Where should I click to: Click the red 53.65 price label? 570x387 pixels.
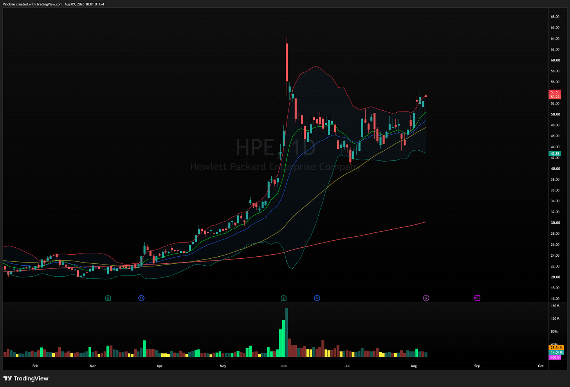point(555,92)
